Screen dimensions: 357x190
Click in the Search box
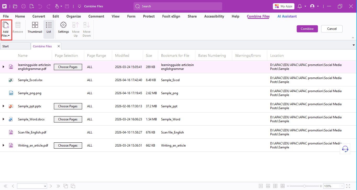click(x=178, y=6)
